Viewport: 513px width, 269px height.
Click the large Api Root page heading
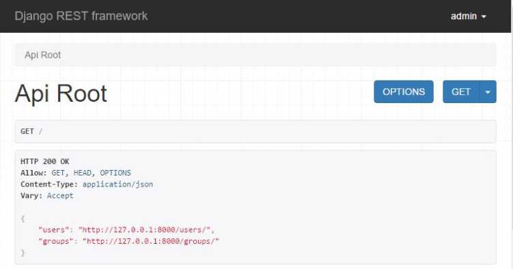pyautogui.click(x=61, y=94)
